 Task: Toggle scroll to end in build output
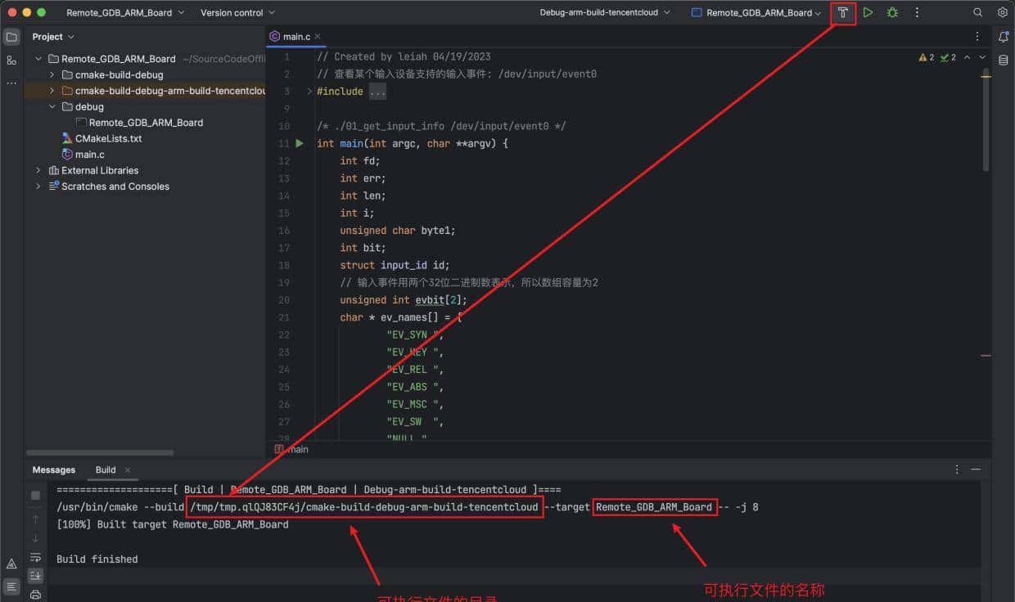click(35, 576)
